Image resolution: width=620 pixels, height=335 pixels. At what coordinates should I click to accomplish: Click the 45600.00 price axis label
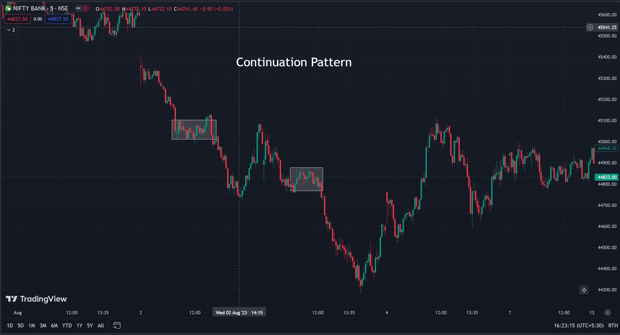607,15
